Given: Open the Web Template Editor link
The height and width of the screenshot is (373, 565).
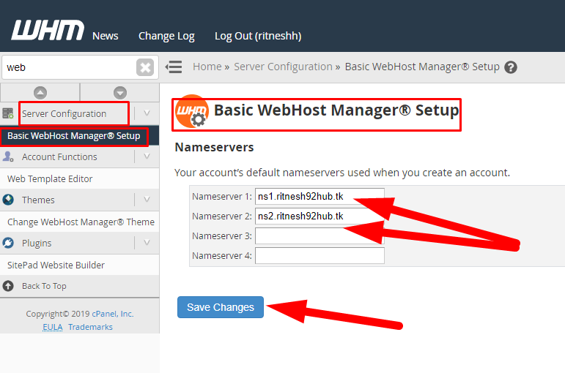Looking at the screenshot, I should pos(50,178).
